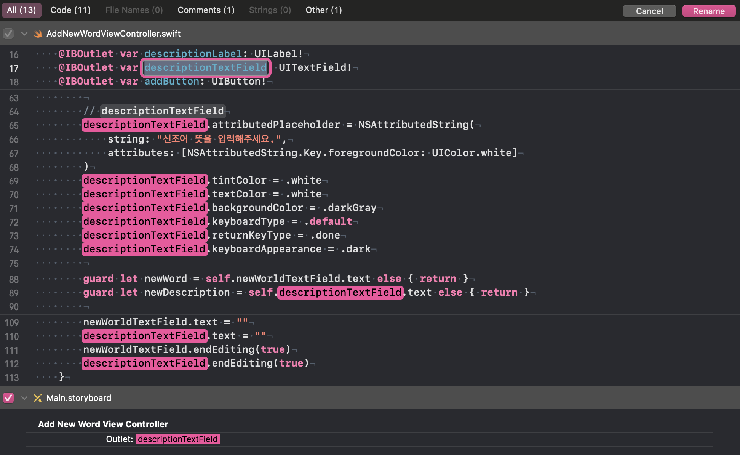Collapse the Main.storyboard section chevron

coord(24,398)
